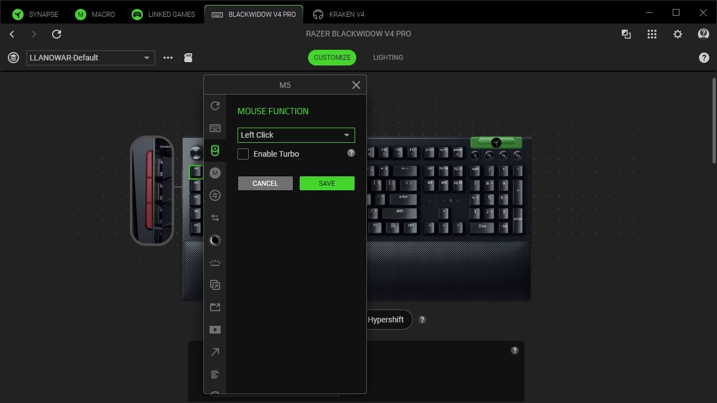Click the help icon next to Hypershift
The height and width of the screenshot is (403, 717).
coord(422,320)
